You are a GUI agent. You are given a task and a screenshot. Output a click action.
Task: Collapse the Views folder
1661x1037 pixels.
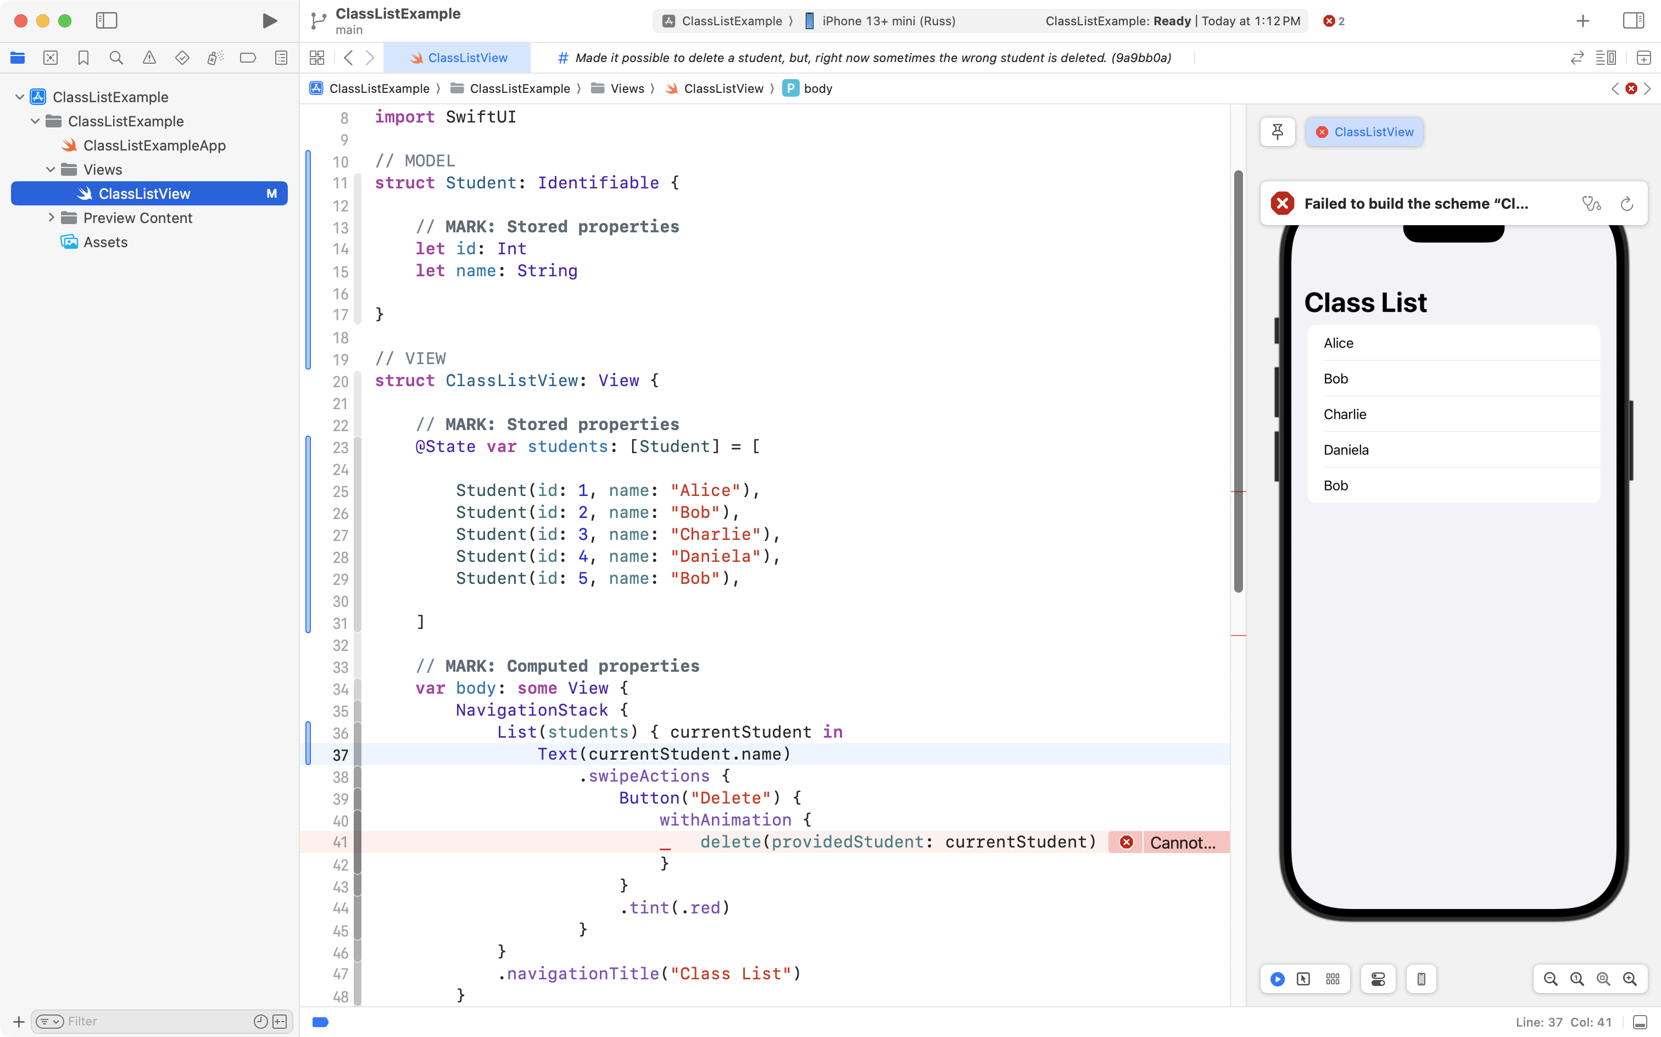point(51,169)
